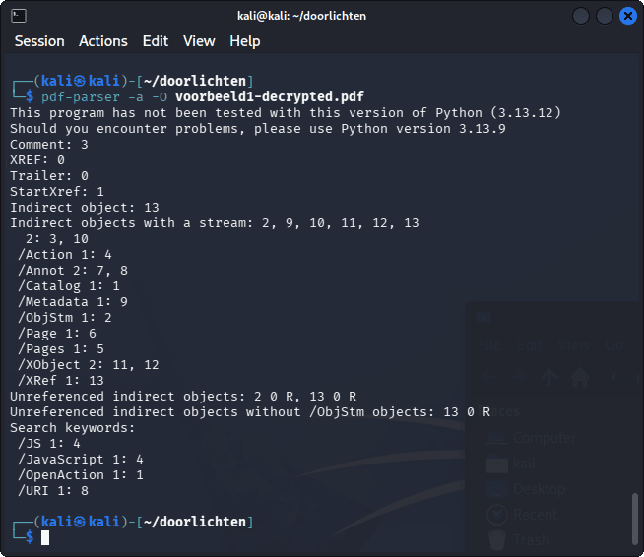Click 'Unreferenced indirect objects without /ObjStm' line
This screenshot has height=557, width=644.
(x=250, y=411)
